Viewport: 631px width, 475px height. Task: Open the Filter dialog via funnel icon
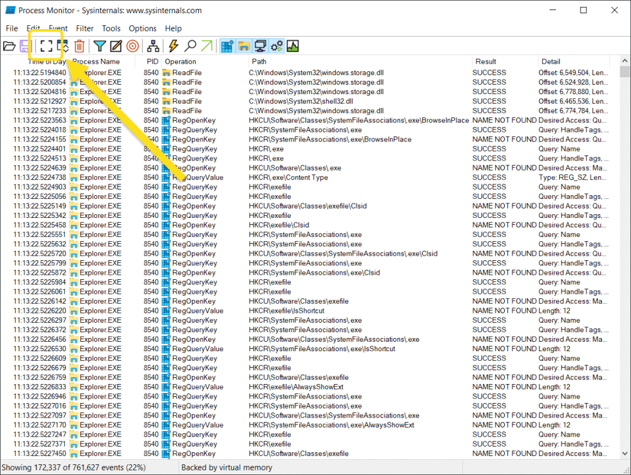(x=100, y=46)
